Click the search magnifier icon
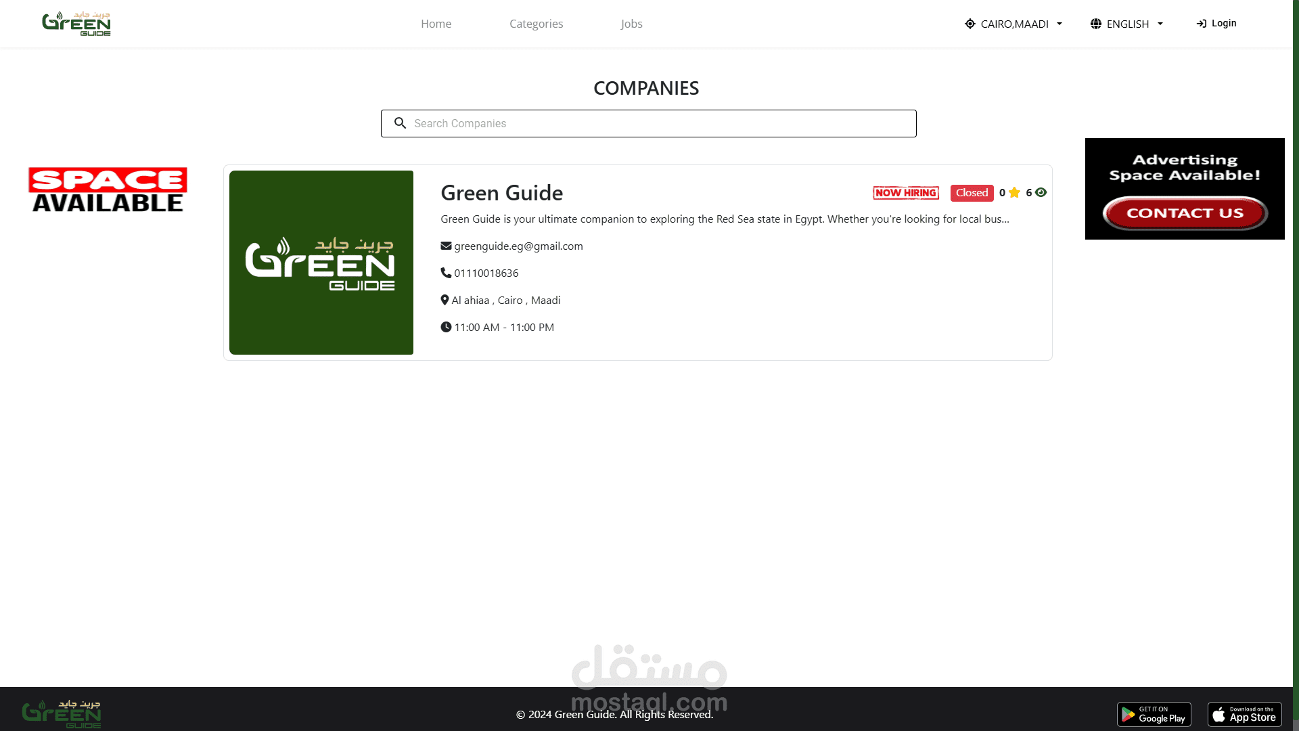The width and height of the screenshot is (1299, 731). click(x=400, y=123)
